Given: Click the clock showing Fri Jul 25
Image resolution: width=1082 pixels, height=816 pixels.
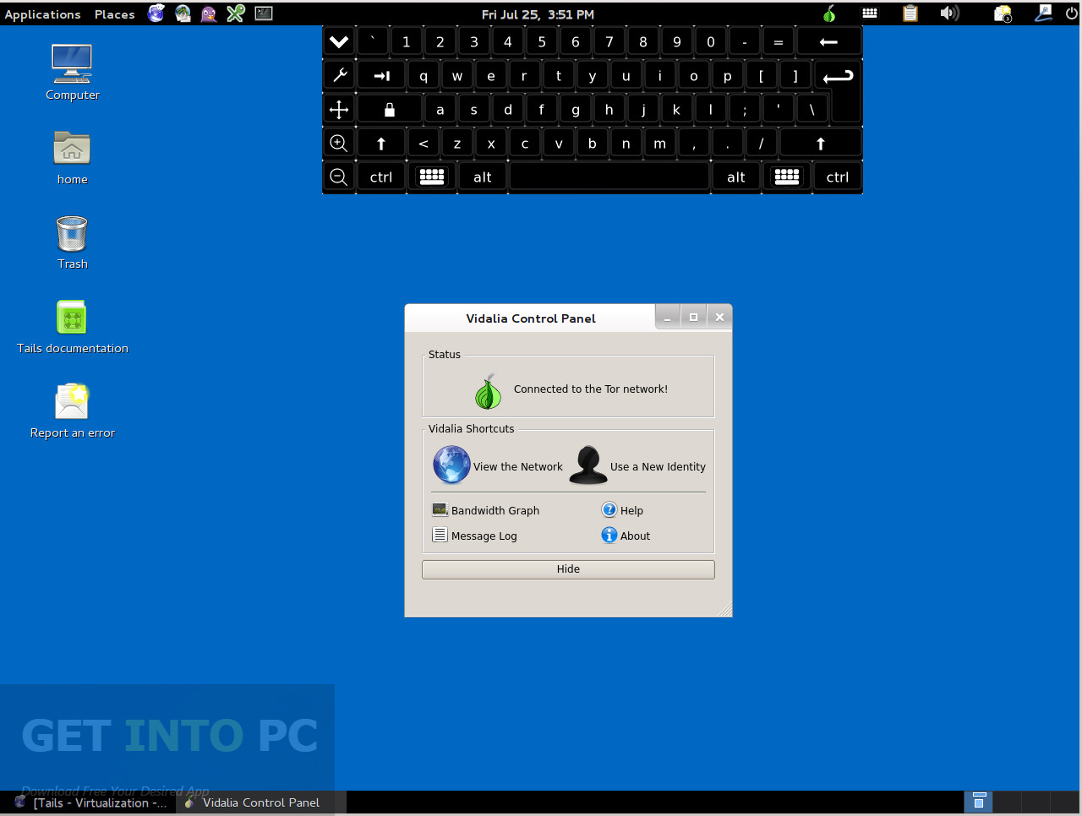Looking at the screenshot, I should 538,14.
